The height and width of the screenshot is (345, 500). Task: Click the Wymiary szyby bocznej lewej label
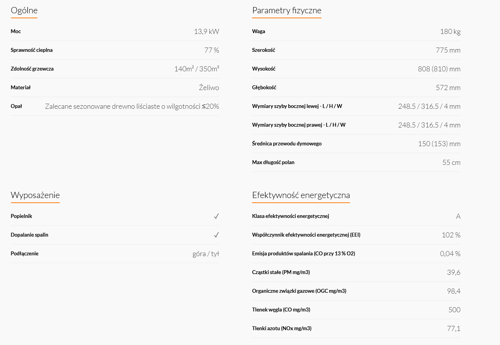pos(297,106)
